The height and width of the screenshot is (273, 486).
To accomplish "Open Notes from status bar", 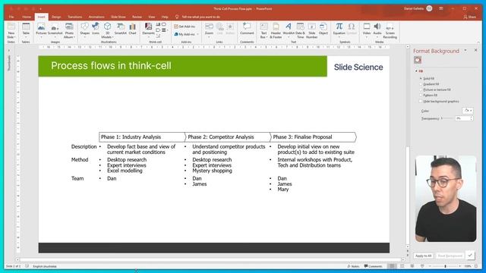I will click(353, 266).
